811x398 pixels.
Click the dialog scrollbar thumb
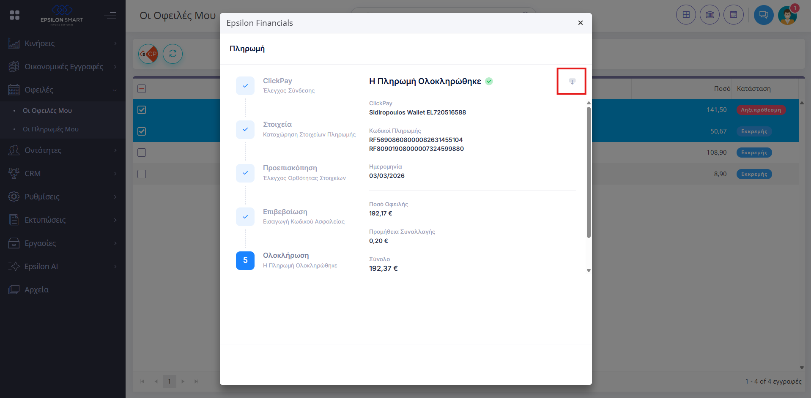tap(589, 172)
